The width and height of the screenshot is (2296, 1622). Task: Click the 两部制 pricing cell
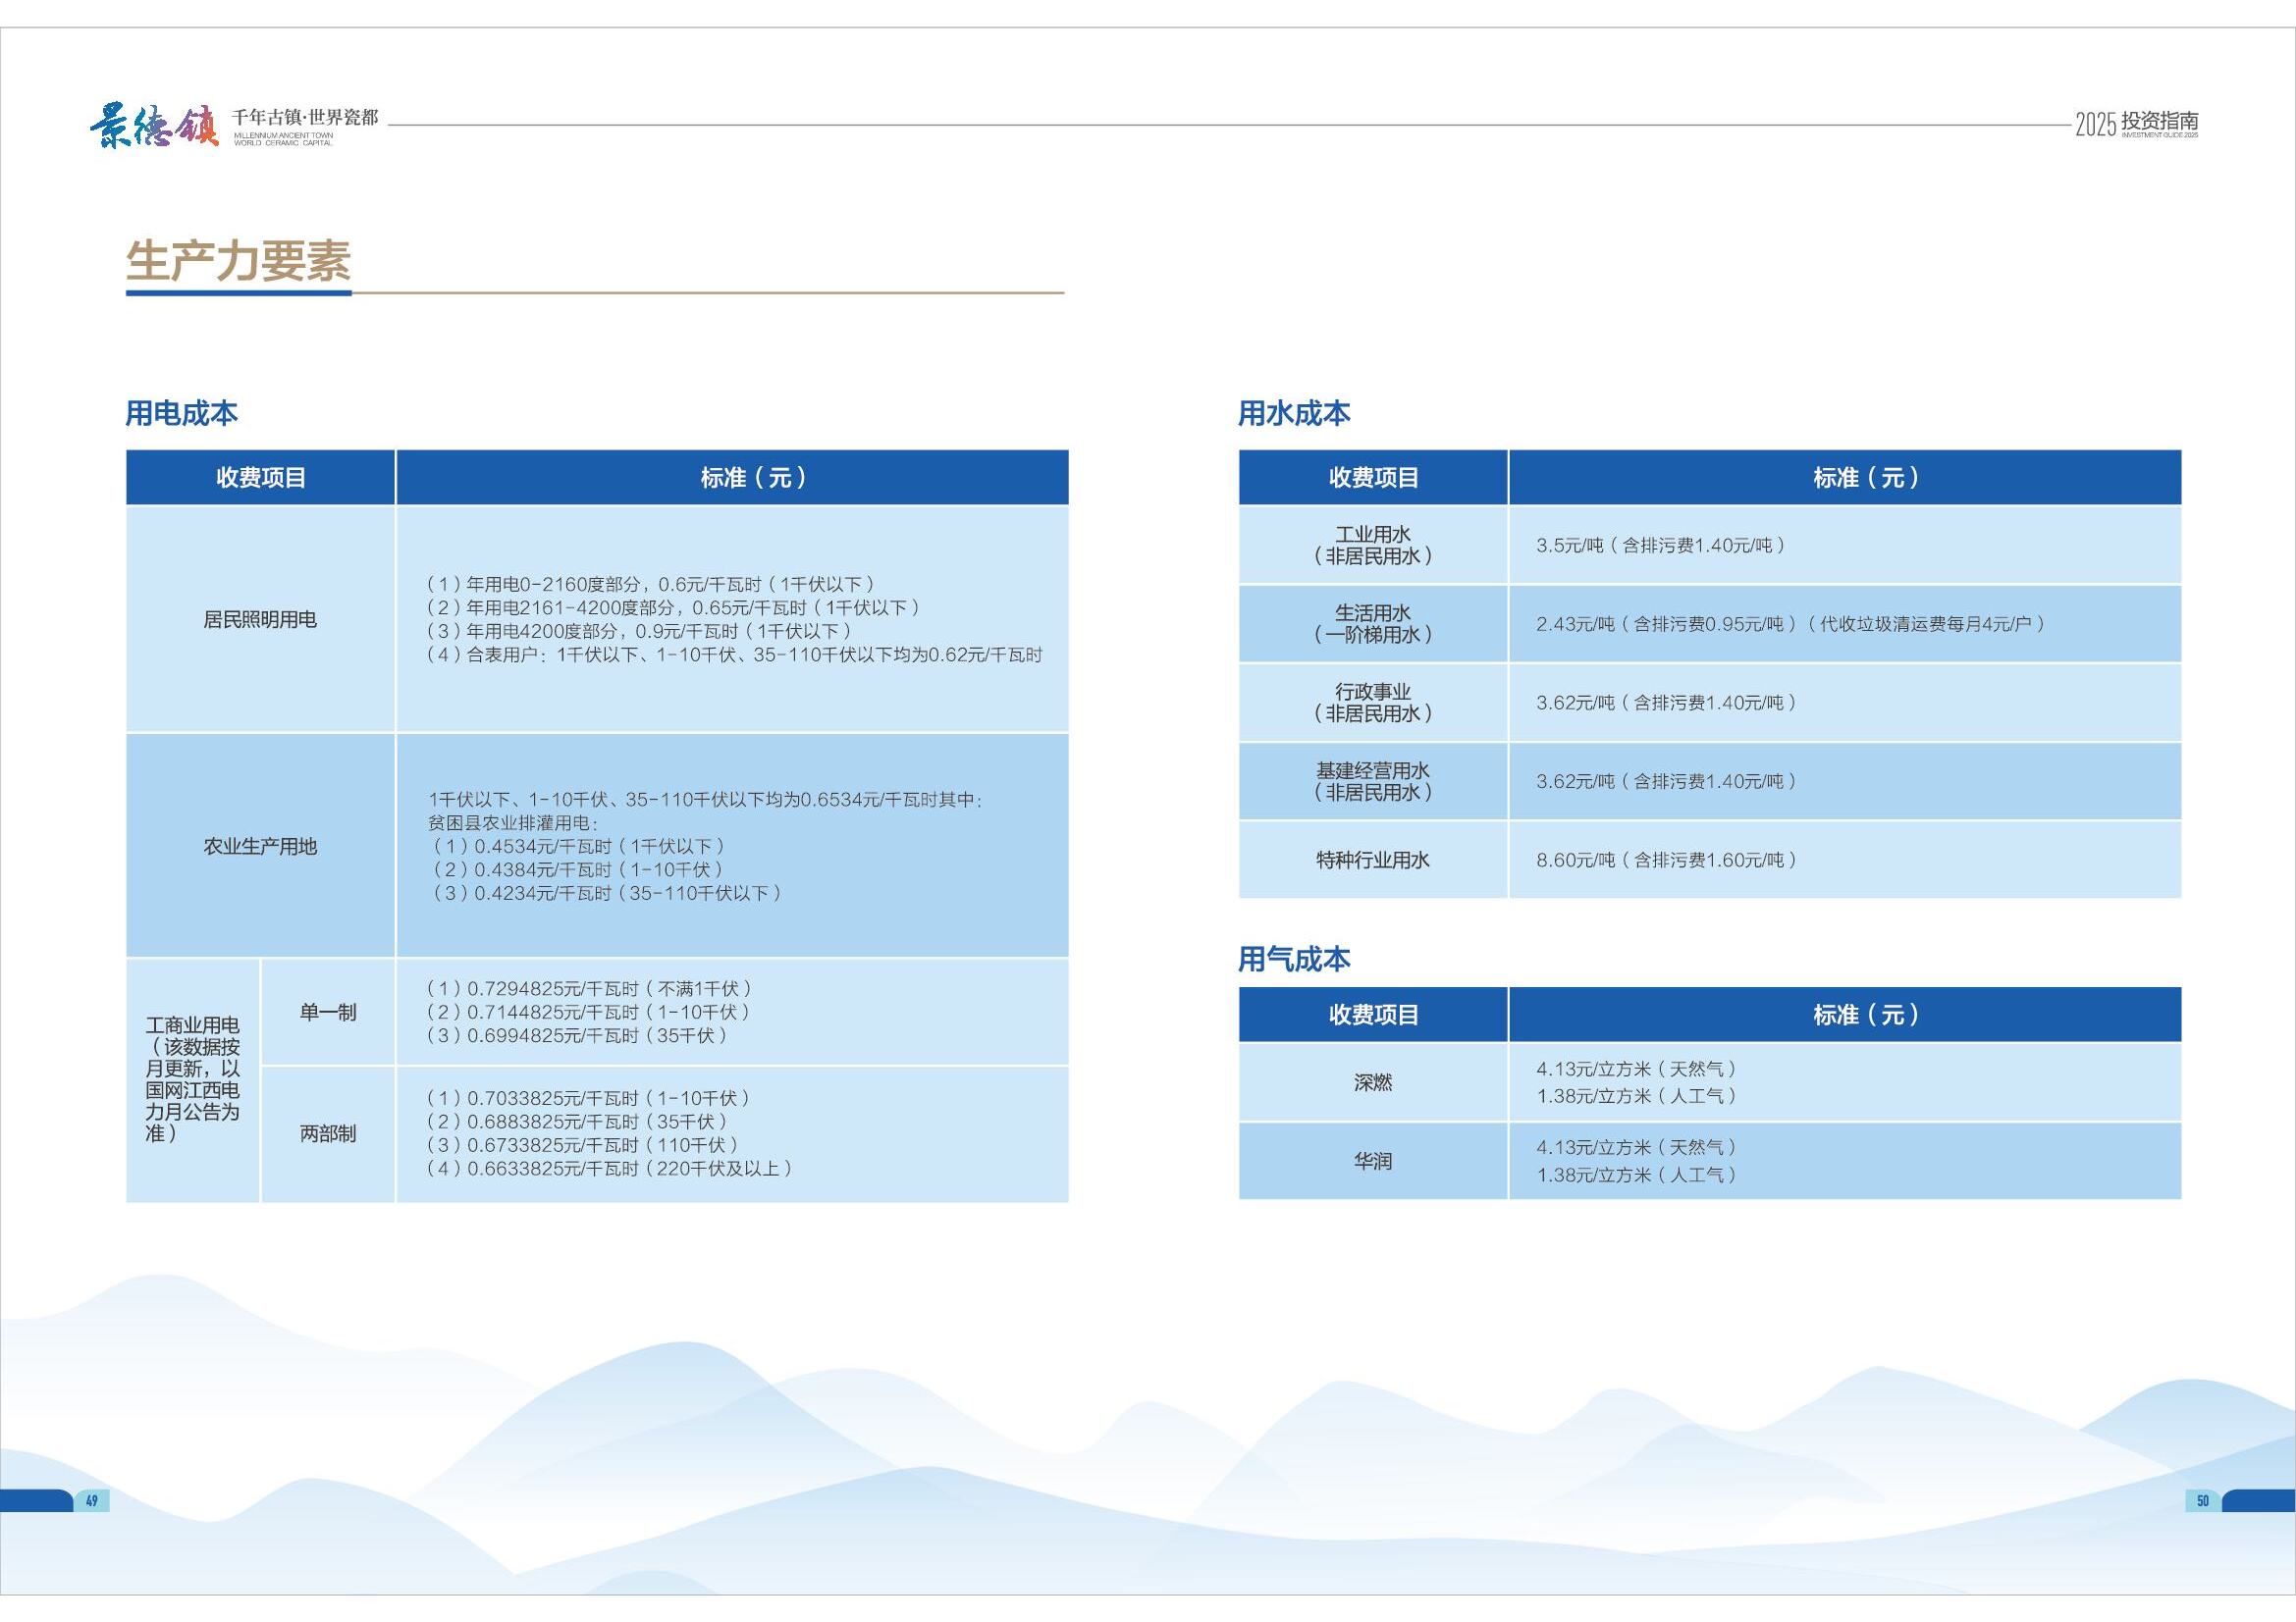click(328, 1133)
